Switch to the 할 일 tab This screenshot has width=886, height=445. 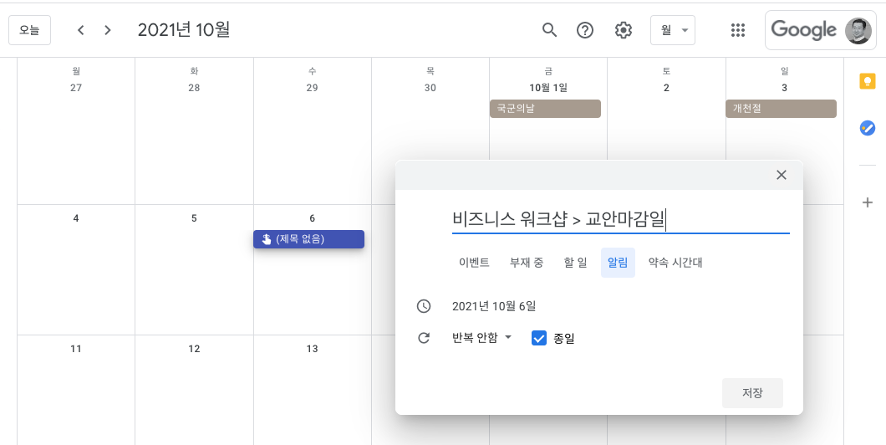click(x=575, y=263)
